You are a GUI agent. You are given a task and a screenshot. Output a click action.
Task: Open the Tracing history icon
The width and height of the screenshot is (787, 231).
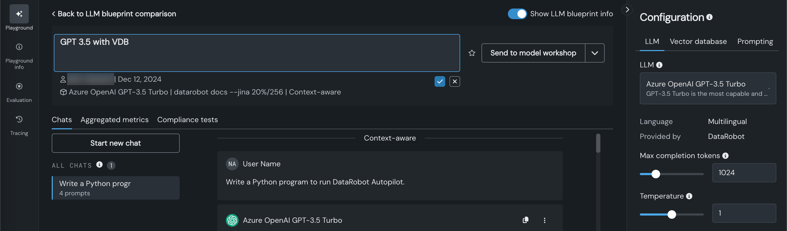19,119
